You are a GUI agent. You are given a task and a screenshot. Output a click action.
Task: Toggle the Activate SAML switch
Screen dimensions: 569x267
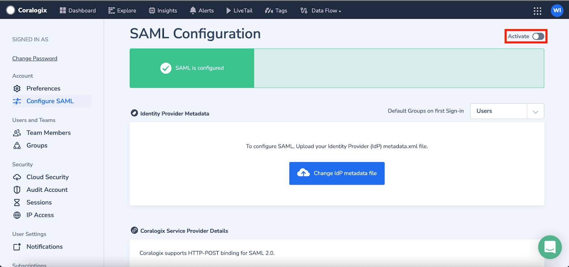(538, 36)
